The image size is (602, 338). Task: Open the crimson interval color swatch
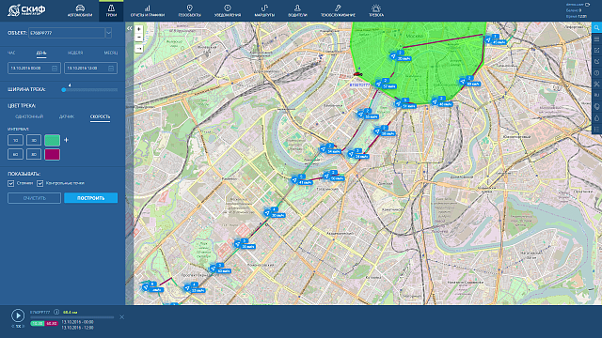point(53,154)
